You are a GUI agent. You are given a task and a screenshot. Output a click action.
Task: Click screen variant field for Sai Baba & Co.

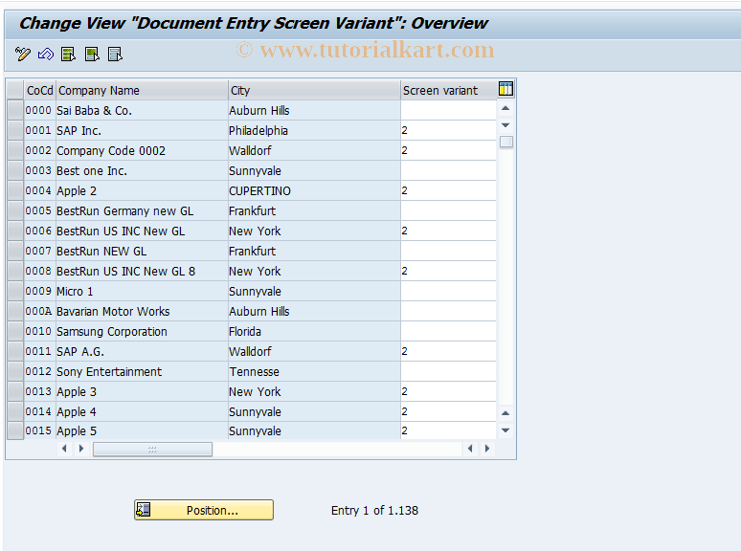(x=448, y=110)
